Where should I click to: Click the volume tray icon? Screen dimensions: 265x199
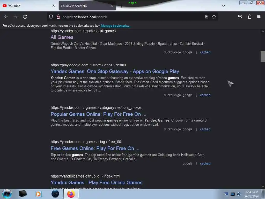(x=239, y=194)
